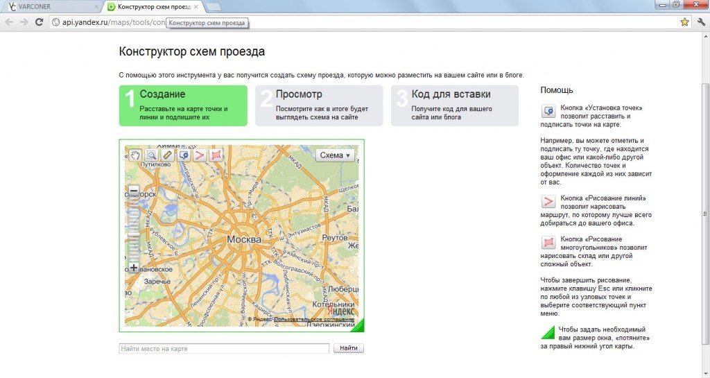Zoom in with the map plus button
Image resolution: width=710 pixels, height=378 pixels.
tap(134, 268)
